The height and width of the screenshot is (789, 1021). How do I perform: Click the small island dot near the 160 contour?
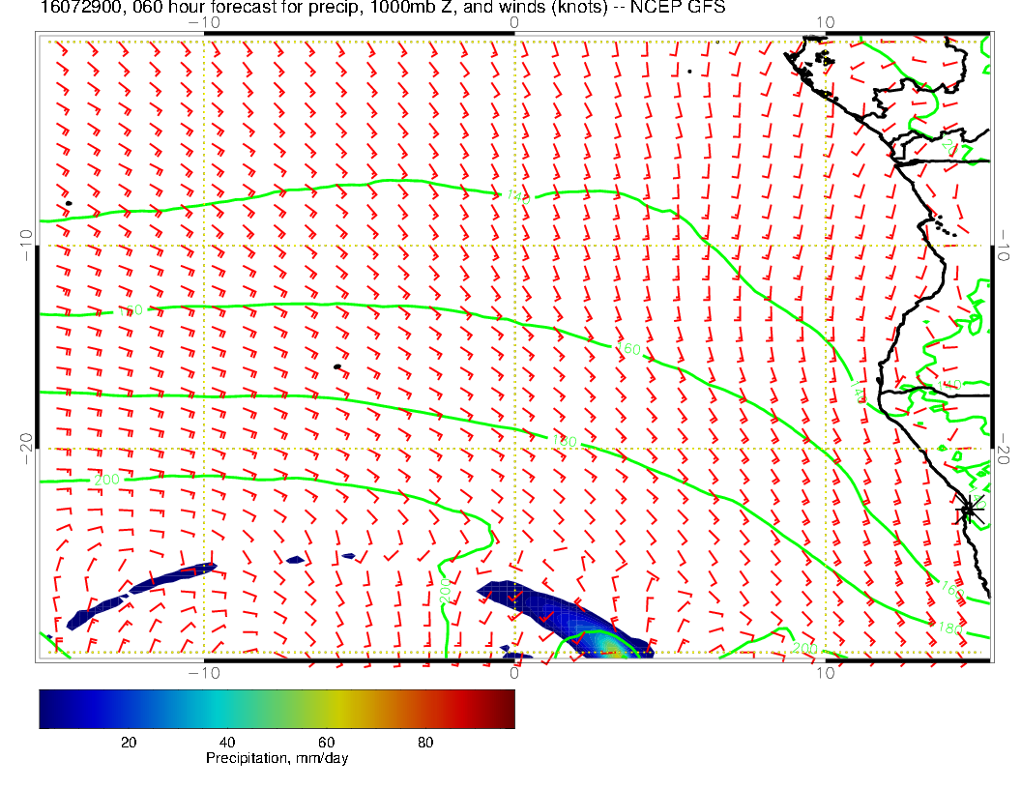coord(337,366)
